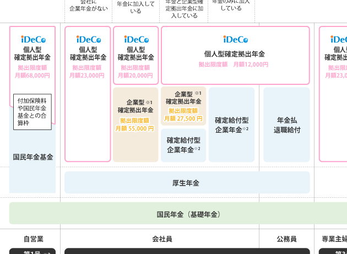This screenshot has height=254, width=347.
Task: Click the 企業型確定拠出年金 heading above 55,000 円
Action: pos(135,106)
